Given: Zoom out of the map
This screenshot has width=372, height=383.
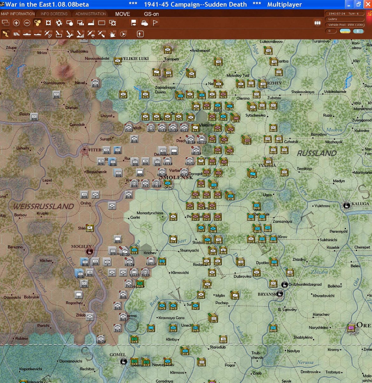Looking at the screenshot, I should click(x=27, y=23).
